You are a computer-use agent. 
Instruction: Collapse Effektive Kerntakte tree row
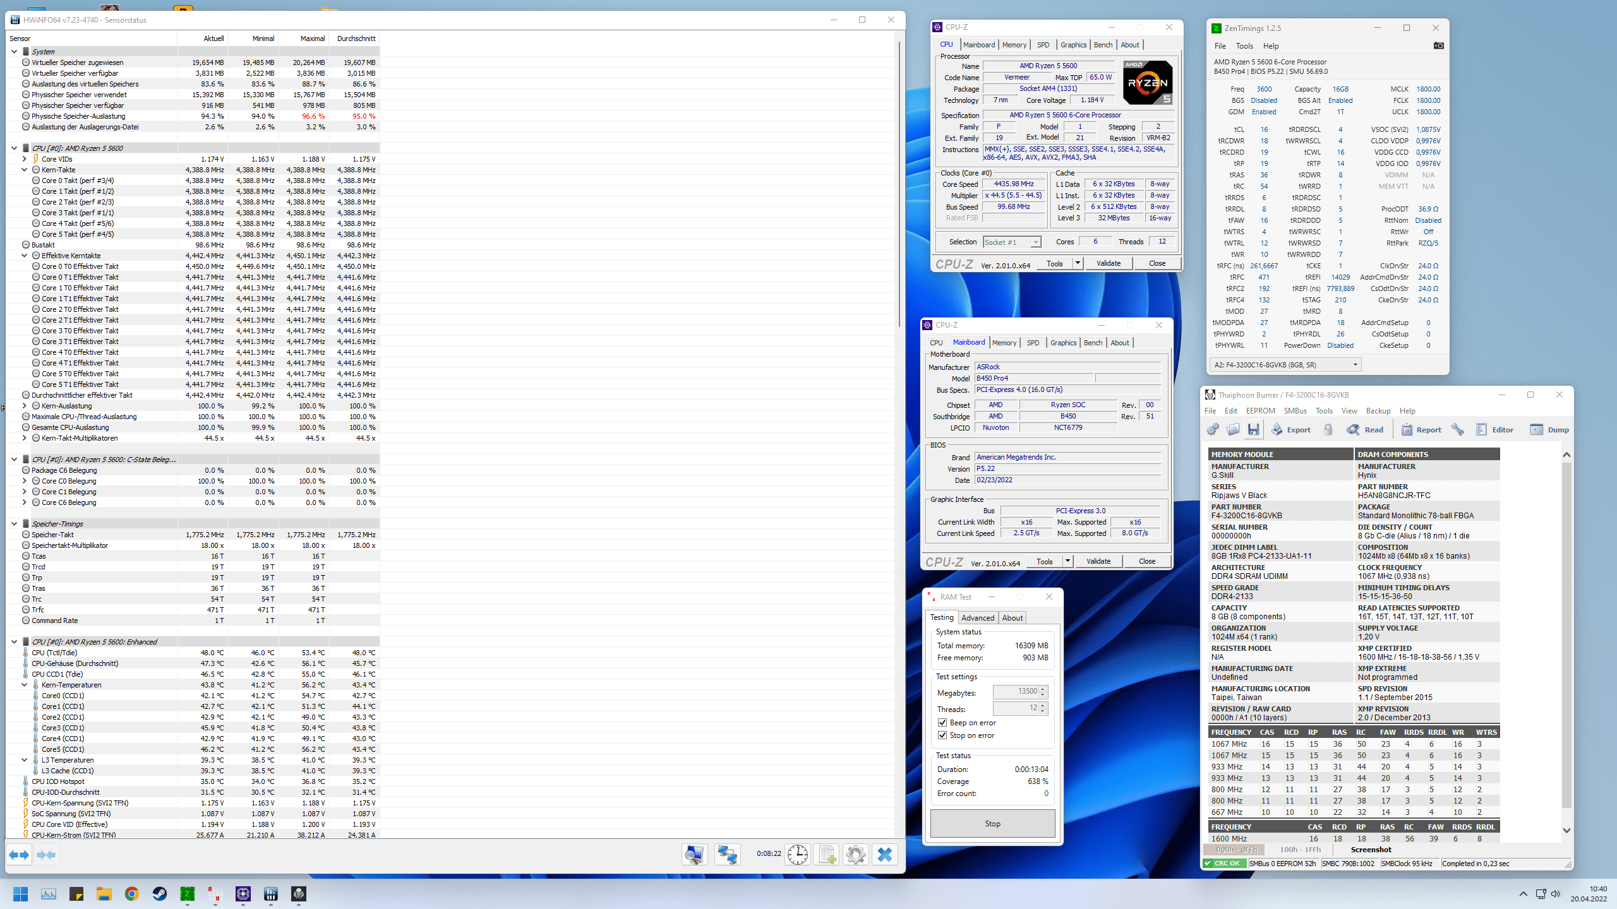click(24, 256)
